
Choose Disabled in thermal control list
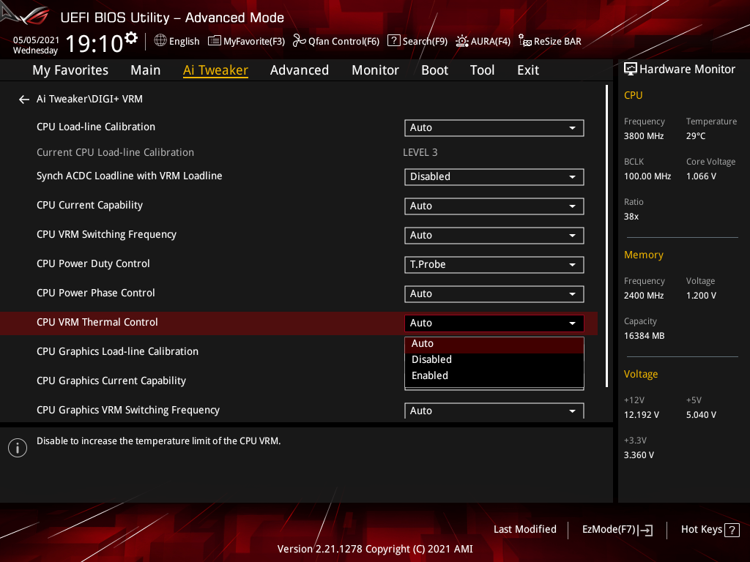[x=494, y=359]
